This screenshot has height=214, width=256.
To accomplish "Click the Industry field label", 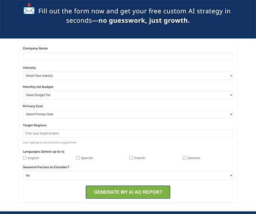I will 29,67.
